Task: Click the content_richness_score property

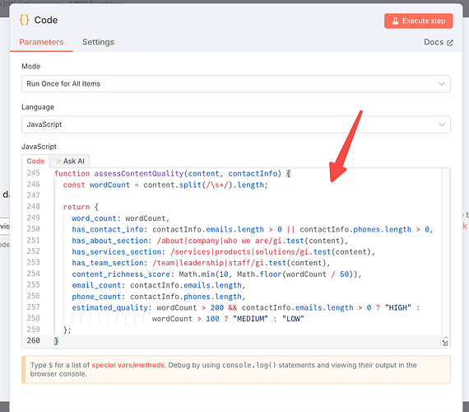Action: coord(121,274)
